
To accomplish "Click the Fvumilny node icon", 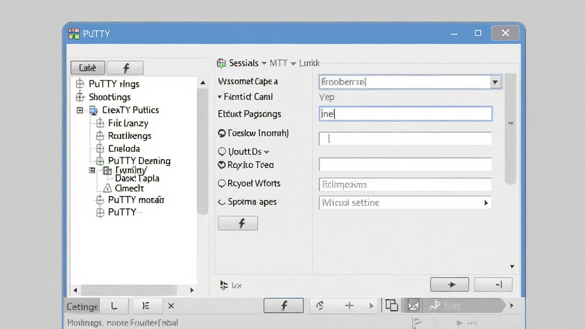I will tap(107, 170).
